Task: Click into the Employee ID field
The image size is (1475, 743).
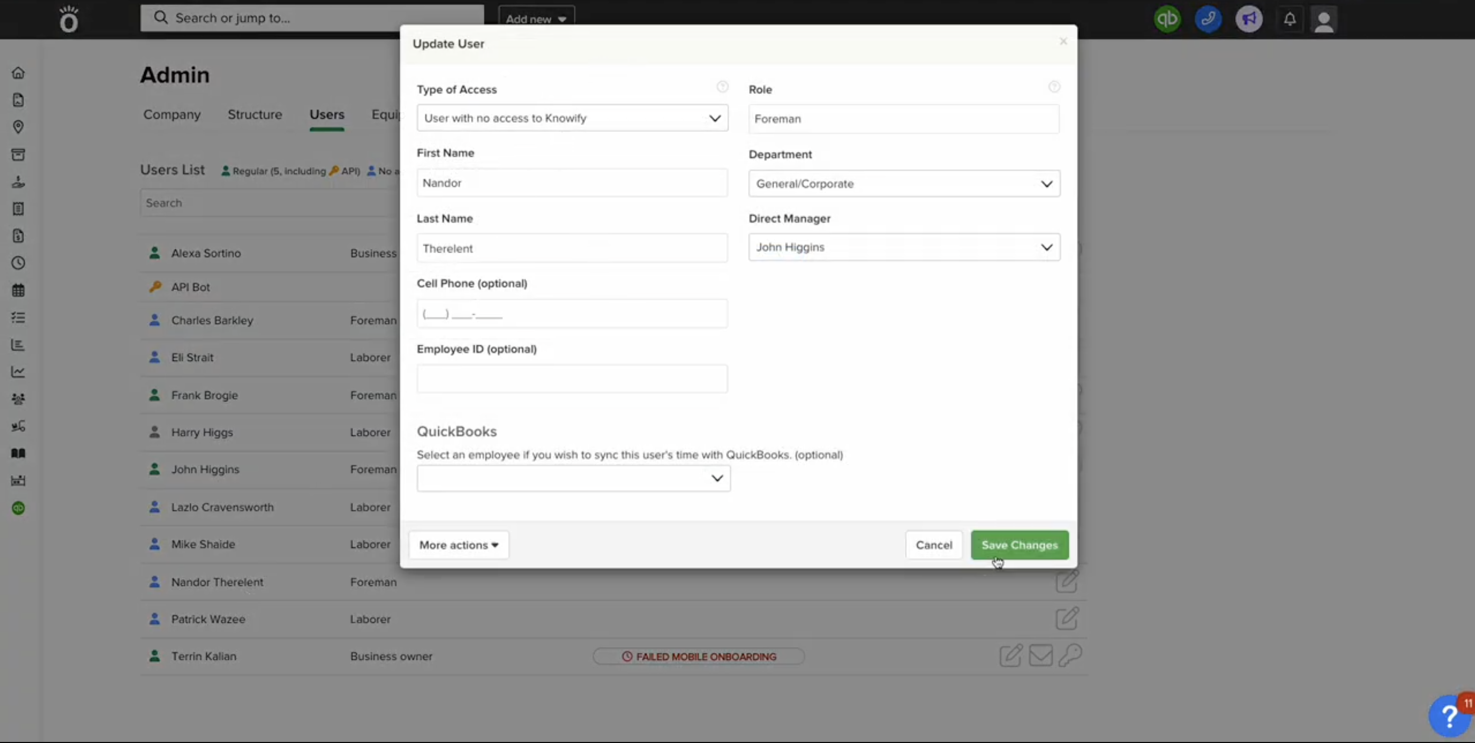Action: click(572, 379)
